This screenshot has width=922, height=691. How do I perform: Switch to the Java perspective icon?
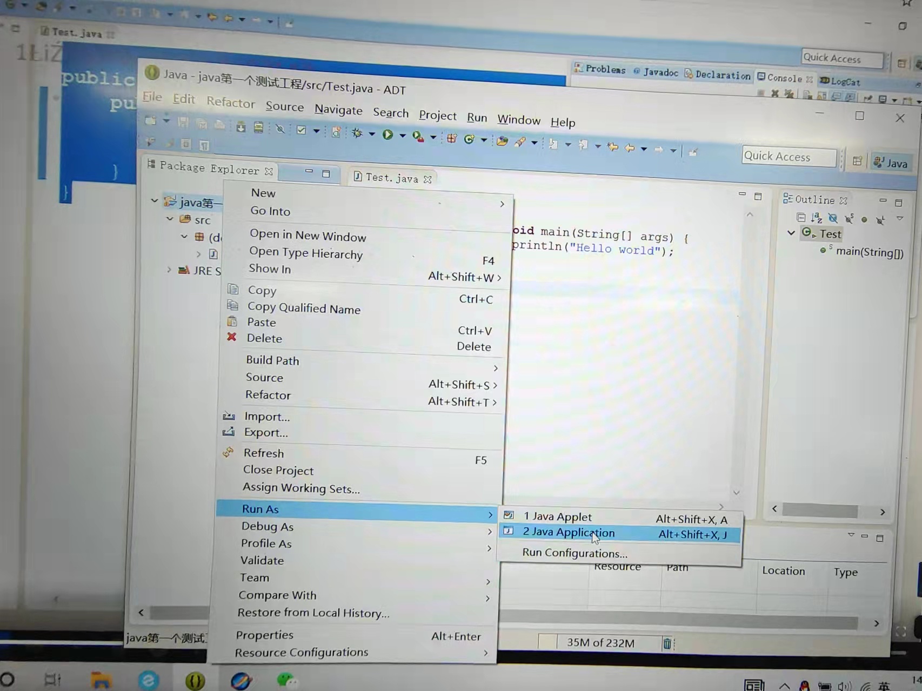tap(891, 163)
